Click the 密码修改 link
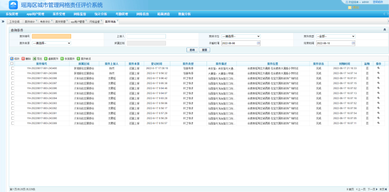The image size is (389, 192). pos(378,2)
